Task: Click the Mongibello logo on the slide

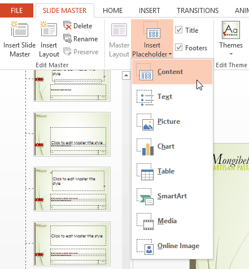Action: click(x=231, y=162)
